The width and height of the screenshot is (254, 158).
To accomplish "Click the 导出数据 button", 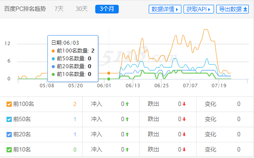I will tap(232, 9).
